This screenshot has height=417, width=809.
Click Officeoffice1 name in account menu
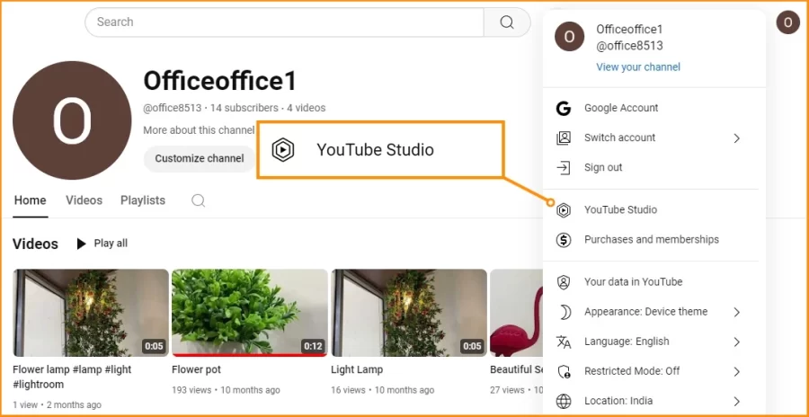(629, 30)
